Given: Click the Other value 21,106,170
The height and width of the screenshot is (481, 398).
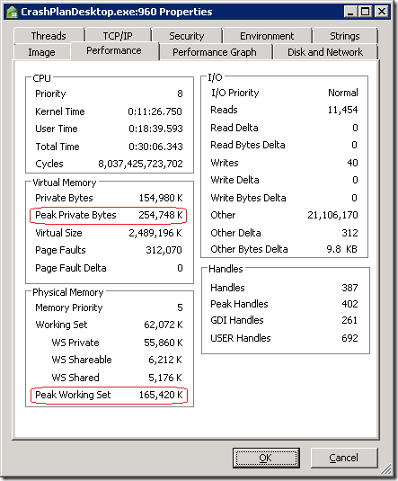Looking at the screenshot, I should [332, 215].
